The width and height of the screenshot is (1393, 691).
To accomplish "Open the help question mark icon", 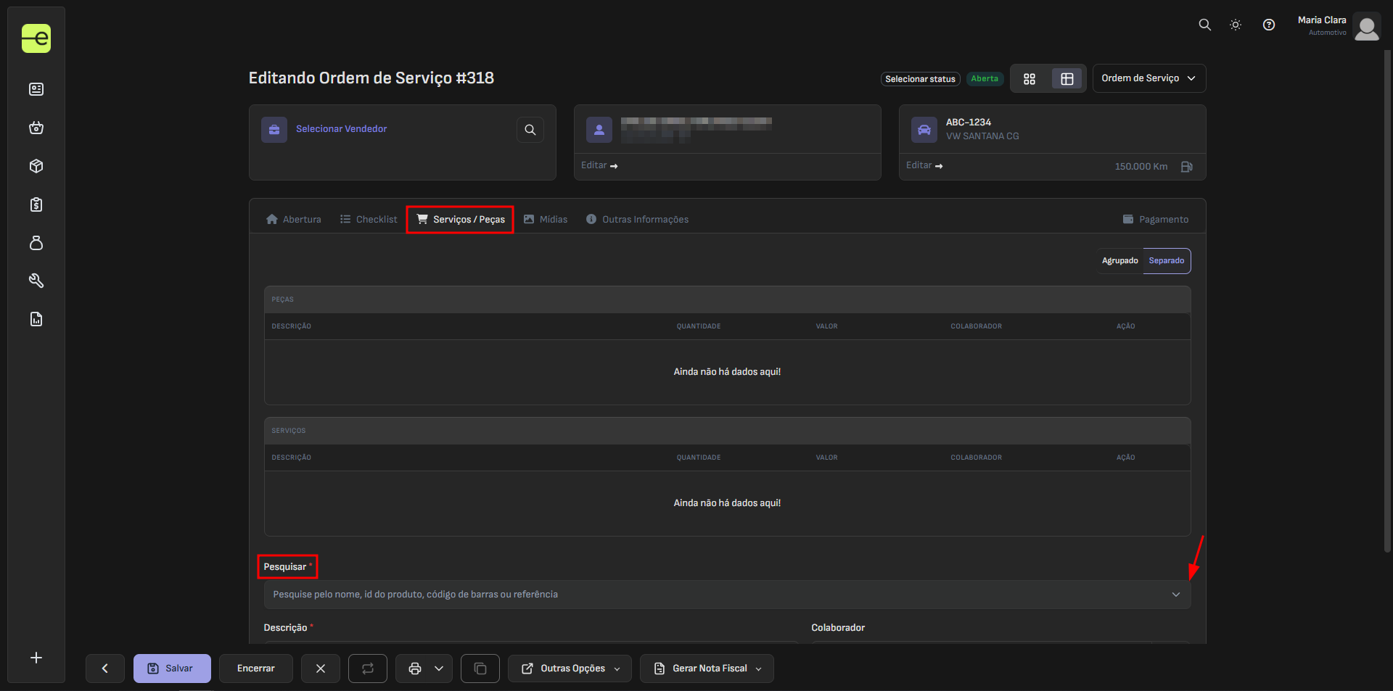I will tap(1268, 25).
